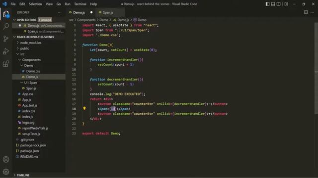Viewport: 318px width, 178px height.
Task: Place cursor on the 'export default Demo;' line
Action: coord(101,133)
